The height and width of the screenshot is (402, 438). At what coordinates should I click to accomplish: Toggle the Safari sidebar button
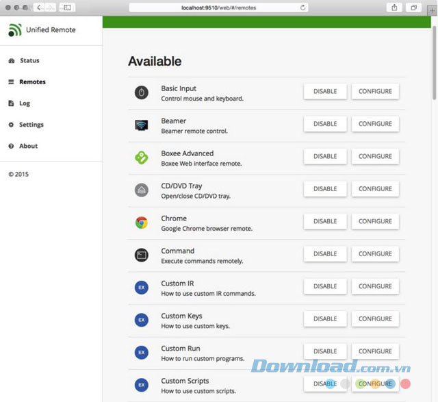coord(67,8)
